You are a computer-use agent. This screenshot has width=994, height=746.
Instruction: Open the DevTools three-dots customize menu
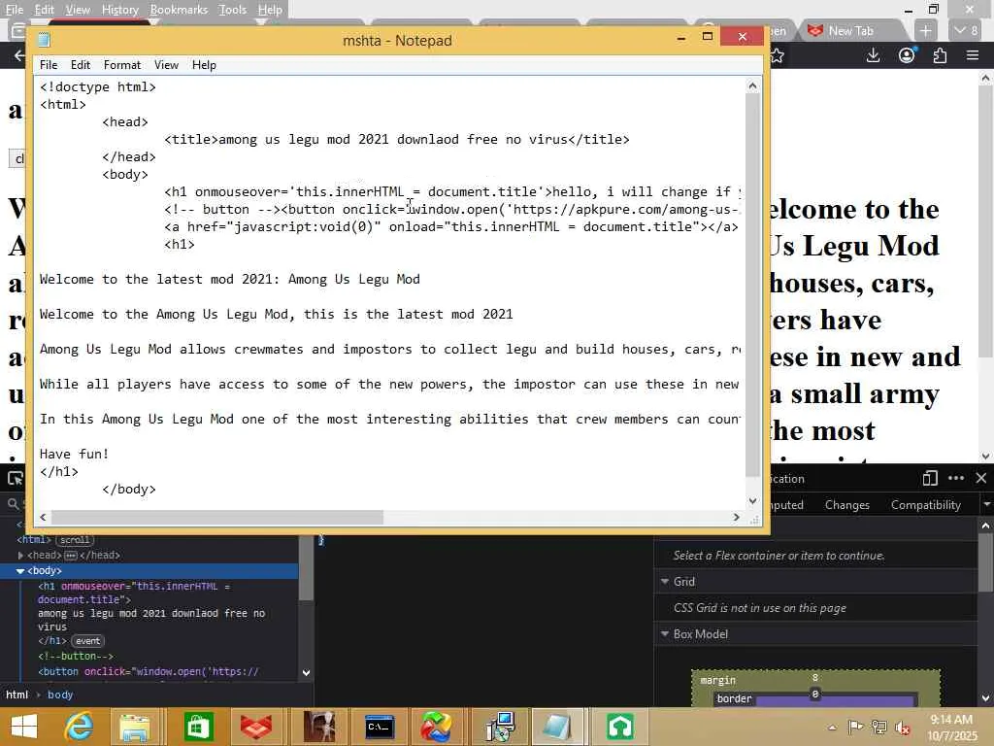[x=956, y=478]
